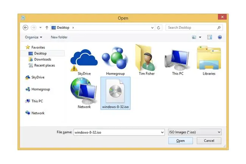Viewport: 246px width, 164px height.
Task: Select the windows-8-32.iso file
Action: [115, 94]
